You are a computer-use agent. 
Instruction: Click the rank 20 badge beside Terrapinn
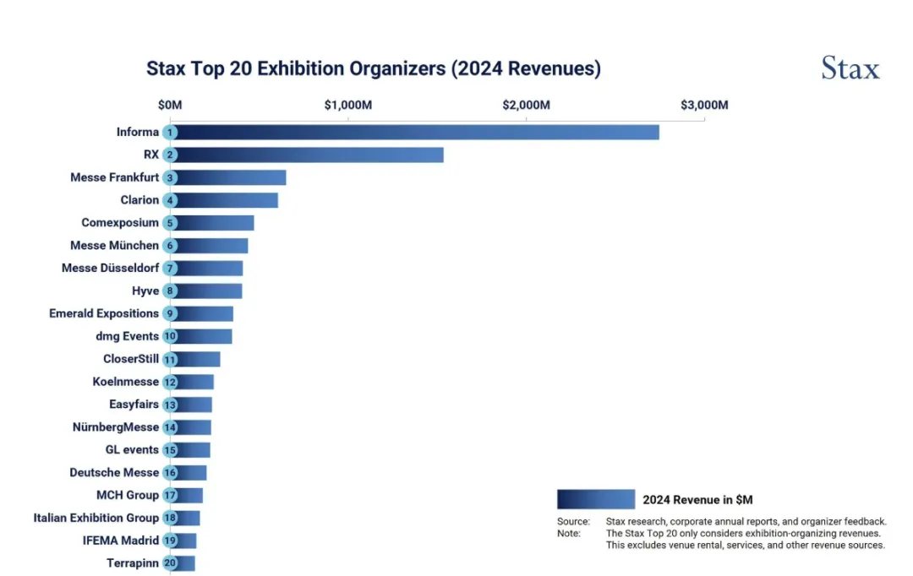(x=170, y=563)
